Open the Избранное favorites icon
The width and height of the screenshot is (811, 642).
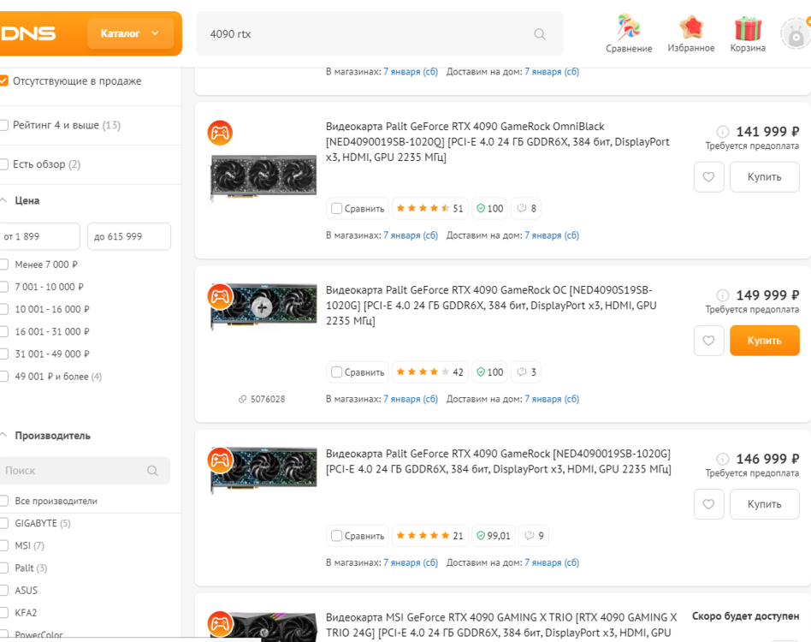(x=691, y=34)
